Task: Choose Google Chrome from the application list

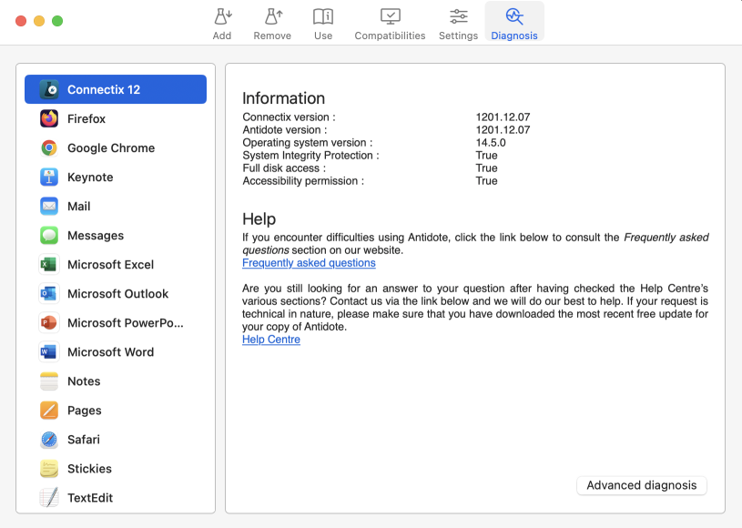Action: tap(110, 148)
